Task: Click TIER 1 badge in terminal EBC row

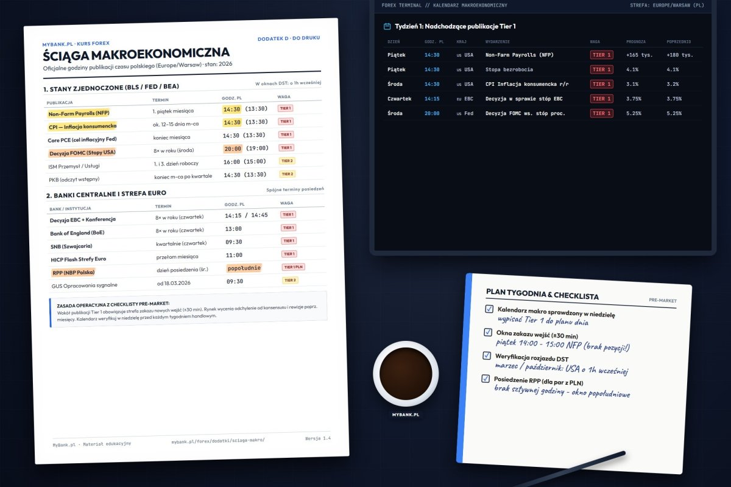Action: (601, 99)
